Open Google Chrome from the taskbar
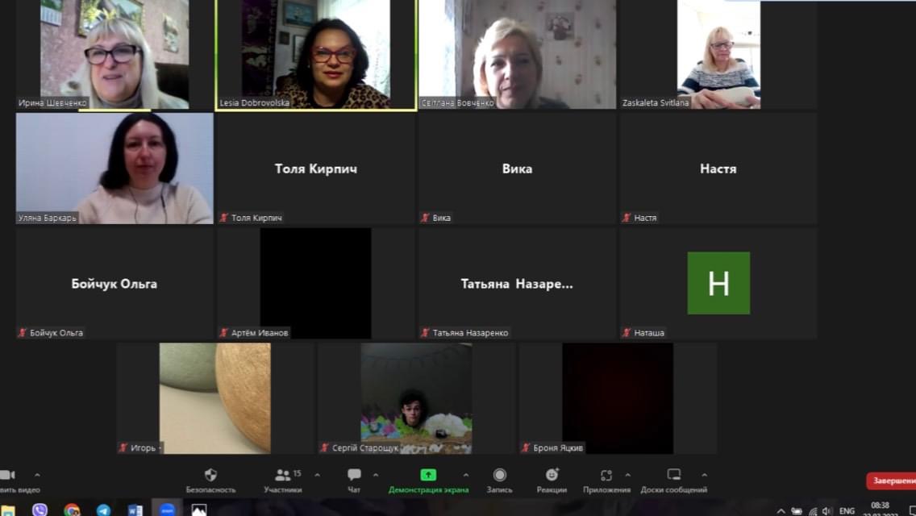 72,510
